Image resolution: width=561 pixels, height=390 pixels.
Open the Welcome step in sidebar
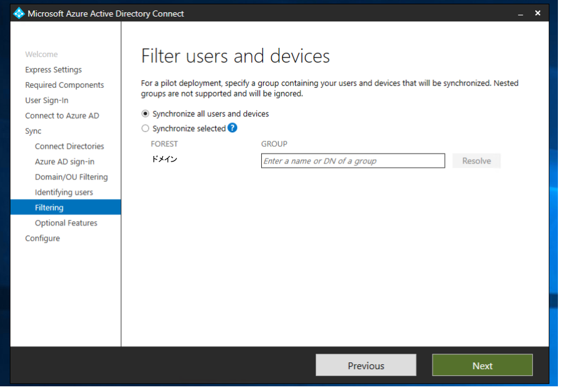tap(42, 55)
